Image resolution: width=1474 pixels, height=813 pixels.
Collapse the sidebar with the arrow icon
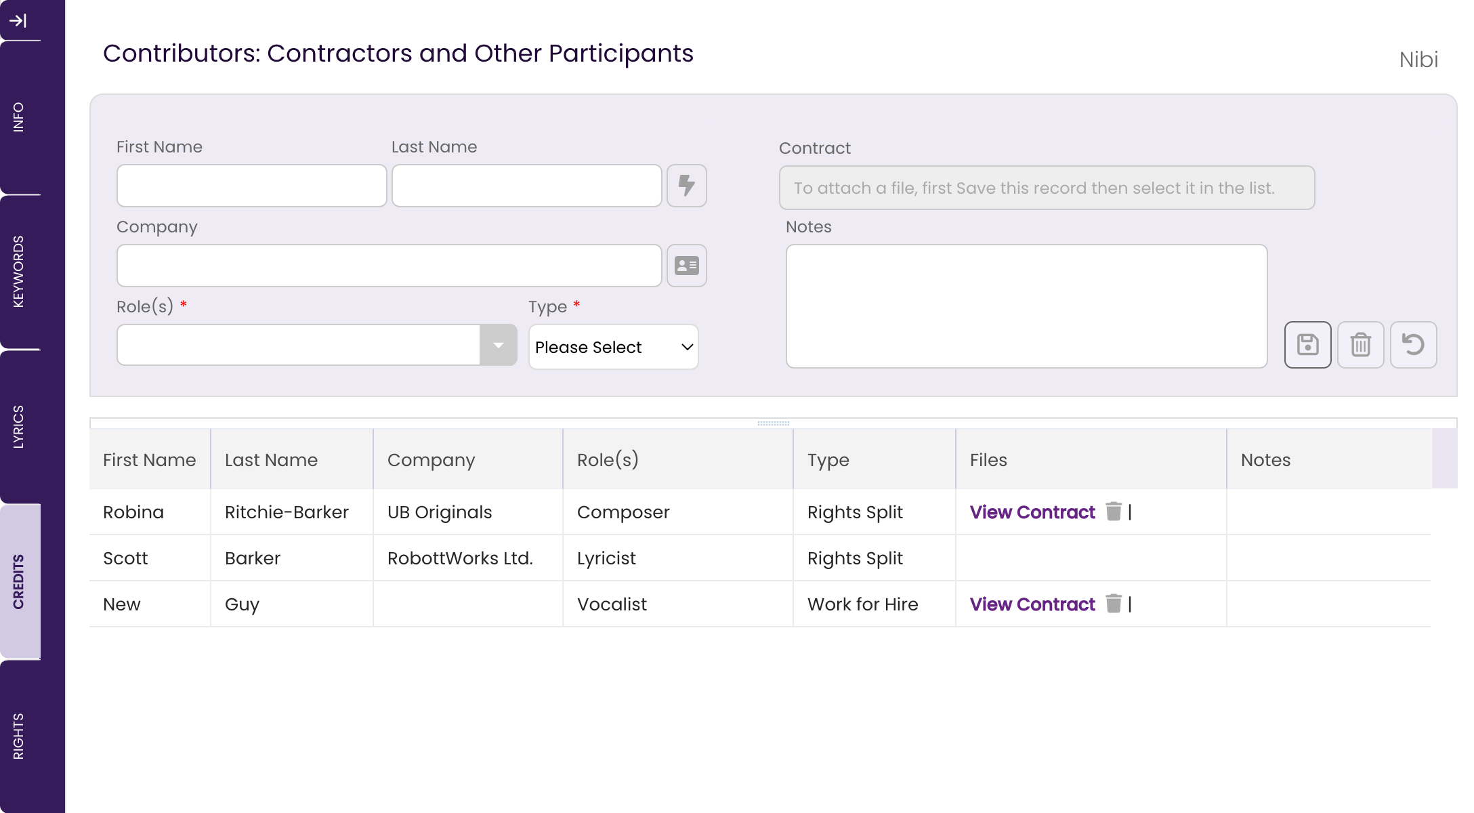click(x=18, y=21)
